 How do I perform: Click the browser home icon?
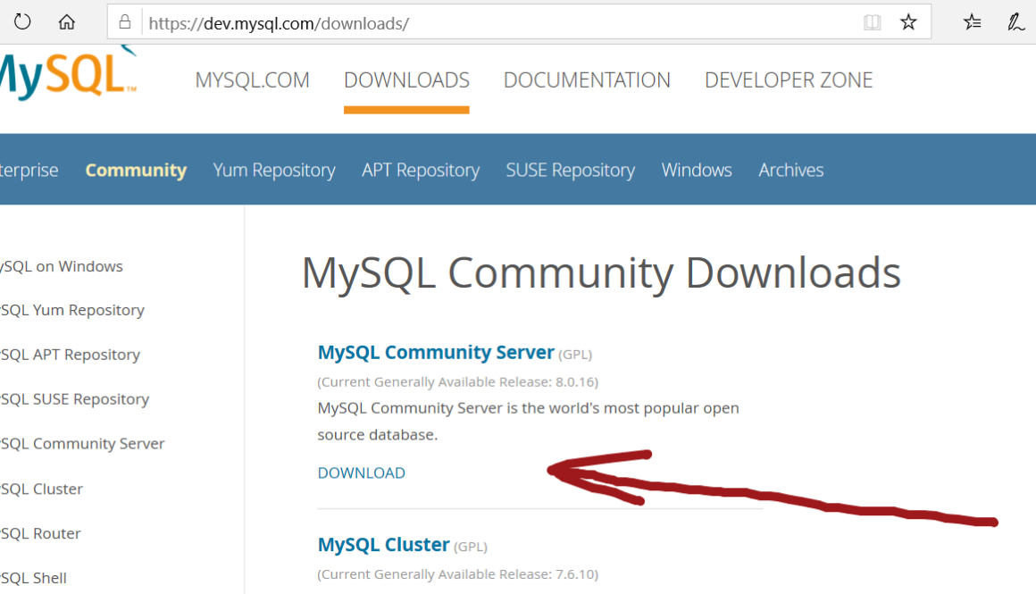pyautogui.click(x=67, y=22)
